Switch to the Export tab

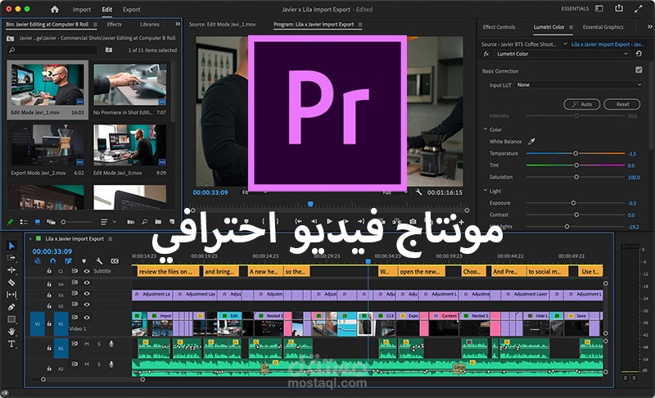point(131,9)
